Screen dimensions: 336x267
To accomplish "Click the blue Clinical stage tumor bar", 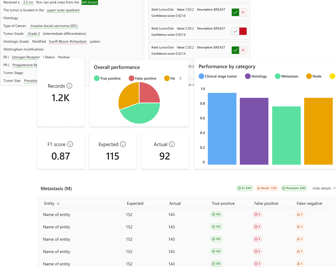I will (x=222, y=128).
